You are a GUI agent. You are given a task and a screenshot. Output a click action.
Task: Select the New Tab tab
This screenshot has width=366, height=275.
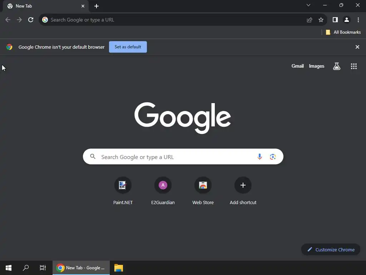click(x=46, y=6)
